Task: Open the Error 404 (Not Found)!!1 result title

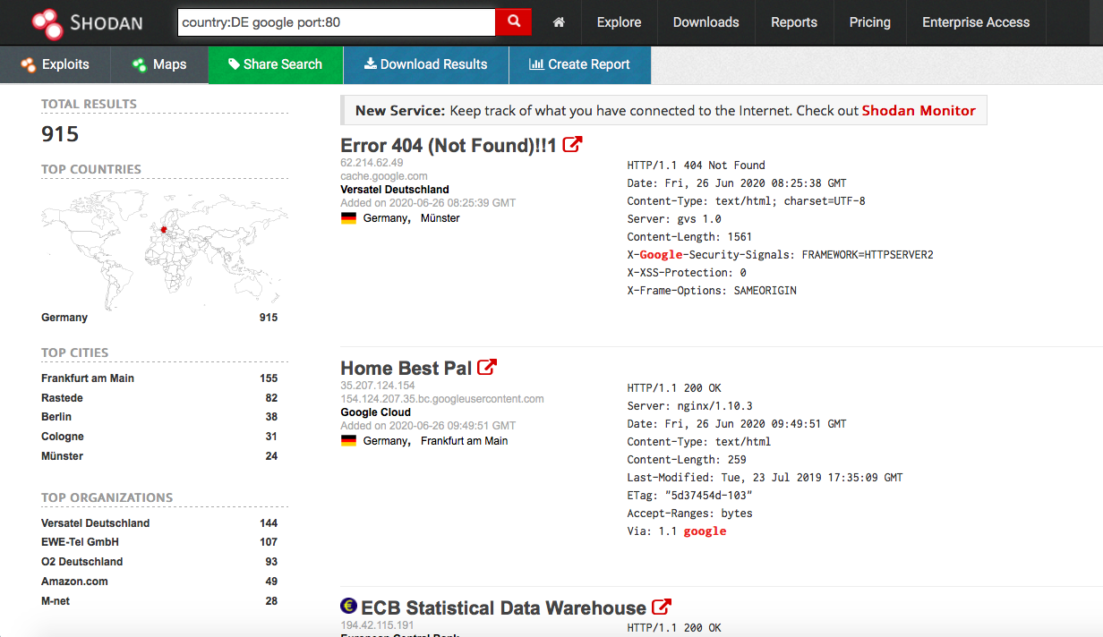Action: point(449,145)
